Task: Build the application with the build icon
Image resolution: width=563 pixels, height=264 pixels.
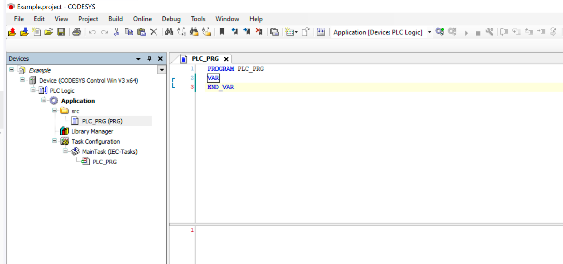Action: [x=321, y=32]
